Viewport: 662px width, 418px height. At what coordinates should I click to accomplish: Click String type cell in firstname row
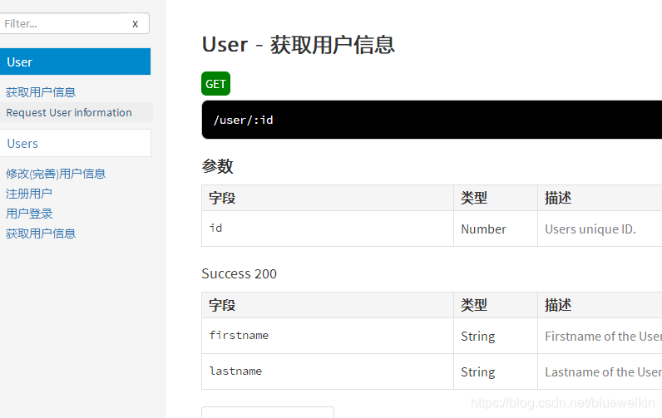[x=496, y=336]
